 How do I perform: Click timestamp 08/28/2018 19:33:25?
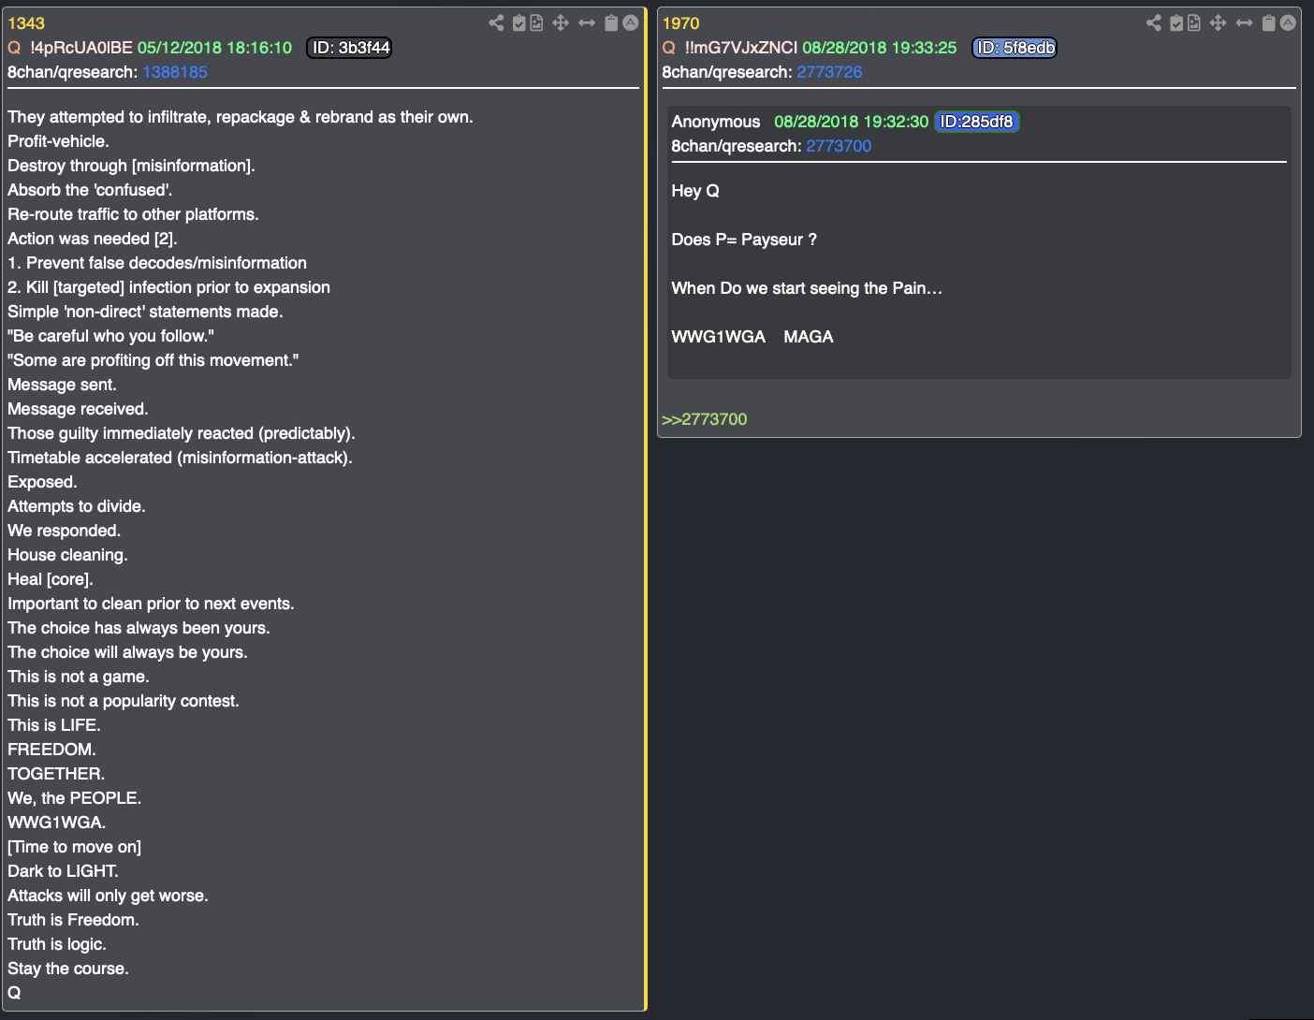coord(880,48)
